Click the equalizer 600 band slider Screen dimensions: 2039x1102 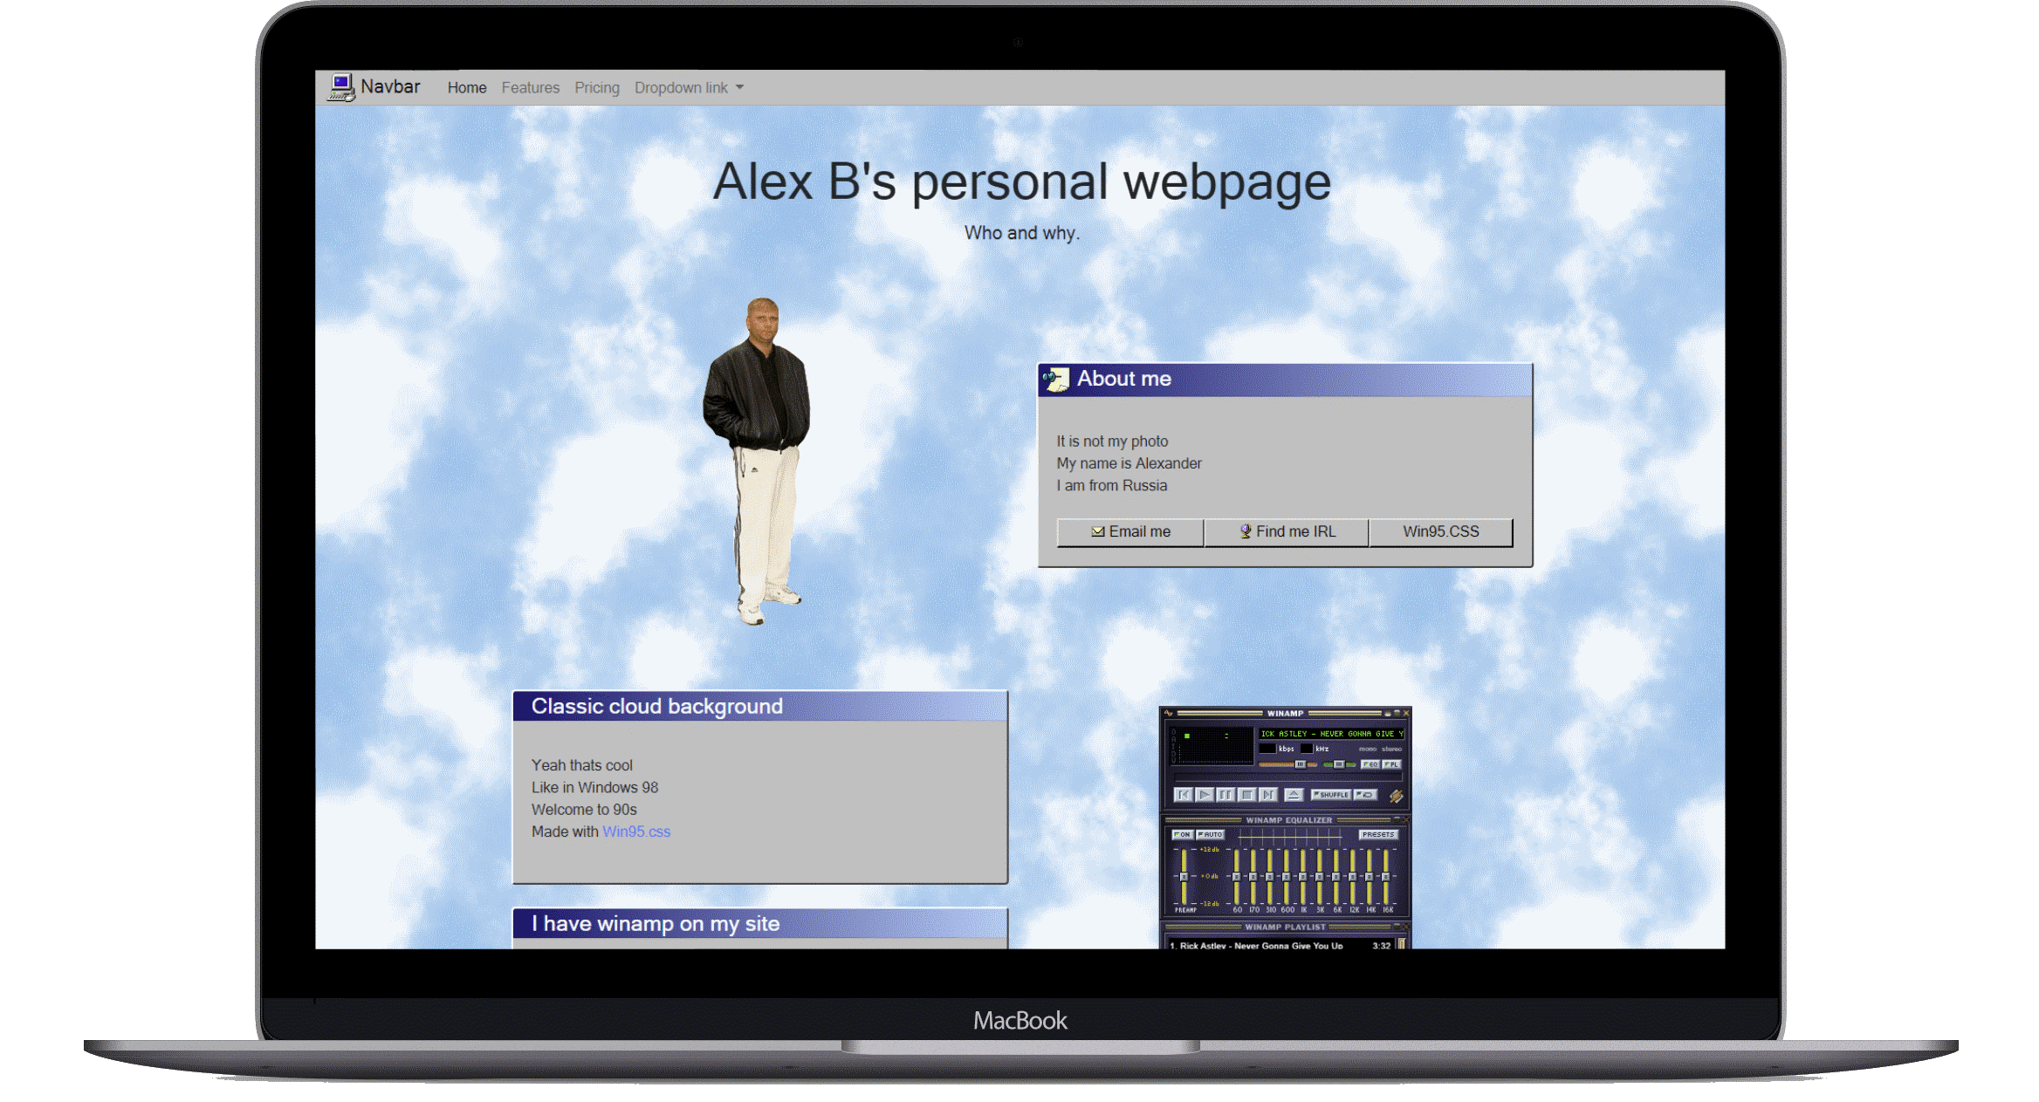(x=1286, y=876)
